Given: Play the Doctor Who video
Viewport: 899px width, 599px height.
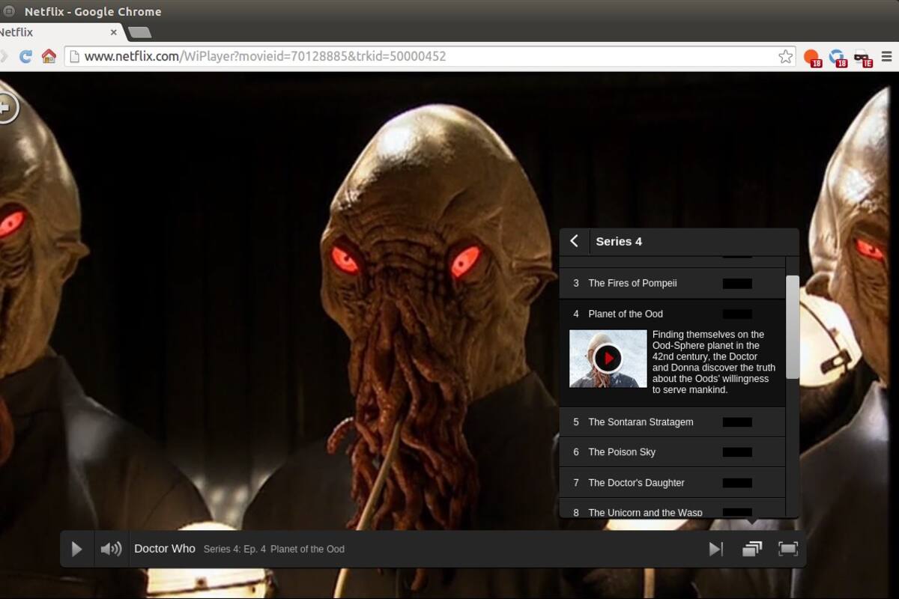Looking at the screenshot, I should (76, 549).
